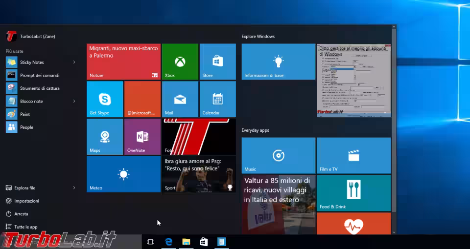Open Informazioni di base tile
The width and height of the screenshot is (470, 249).
click(x=279, y=62)
